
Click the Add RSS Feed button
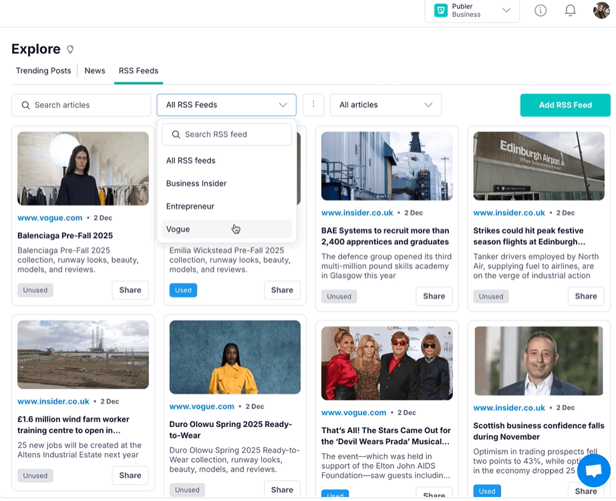565,105
